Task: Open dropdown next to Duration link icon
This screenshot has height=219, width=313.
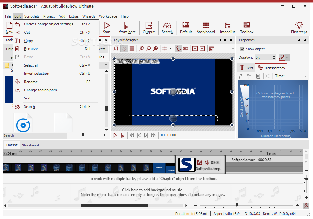Action: click(287, 58)
